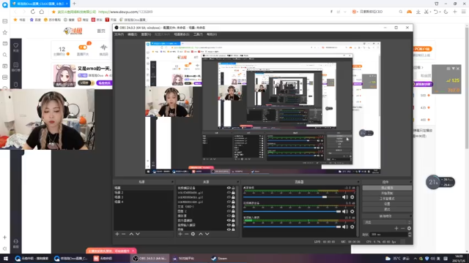Toggle lock on the 文本 (GDI+) source
Screen dimensions: 469x263
(233, 206)
